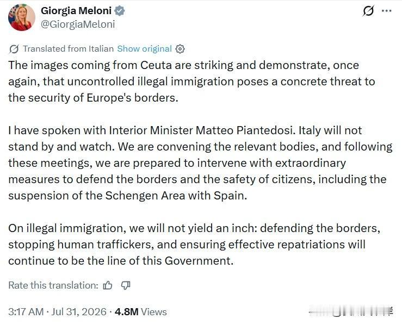The image size is (402, 325).
Task: Click the 'Rate this translation:' label
Action: (53, 285)
